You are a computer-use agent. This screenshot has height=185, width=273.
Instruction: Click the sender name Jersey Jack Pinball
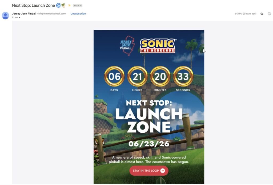(24, 14)
